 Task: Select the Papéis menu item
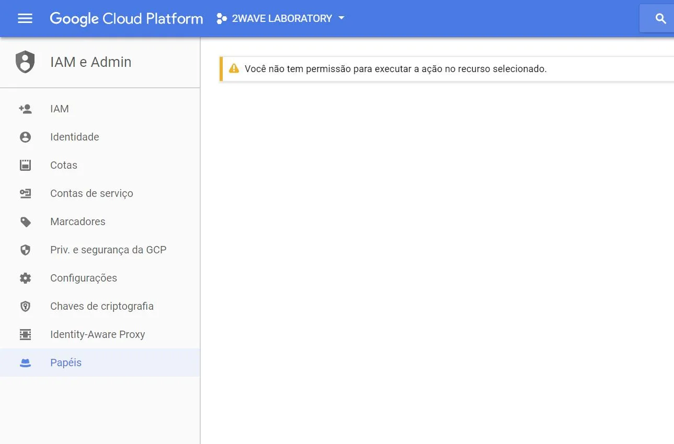click(100, 363)
